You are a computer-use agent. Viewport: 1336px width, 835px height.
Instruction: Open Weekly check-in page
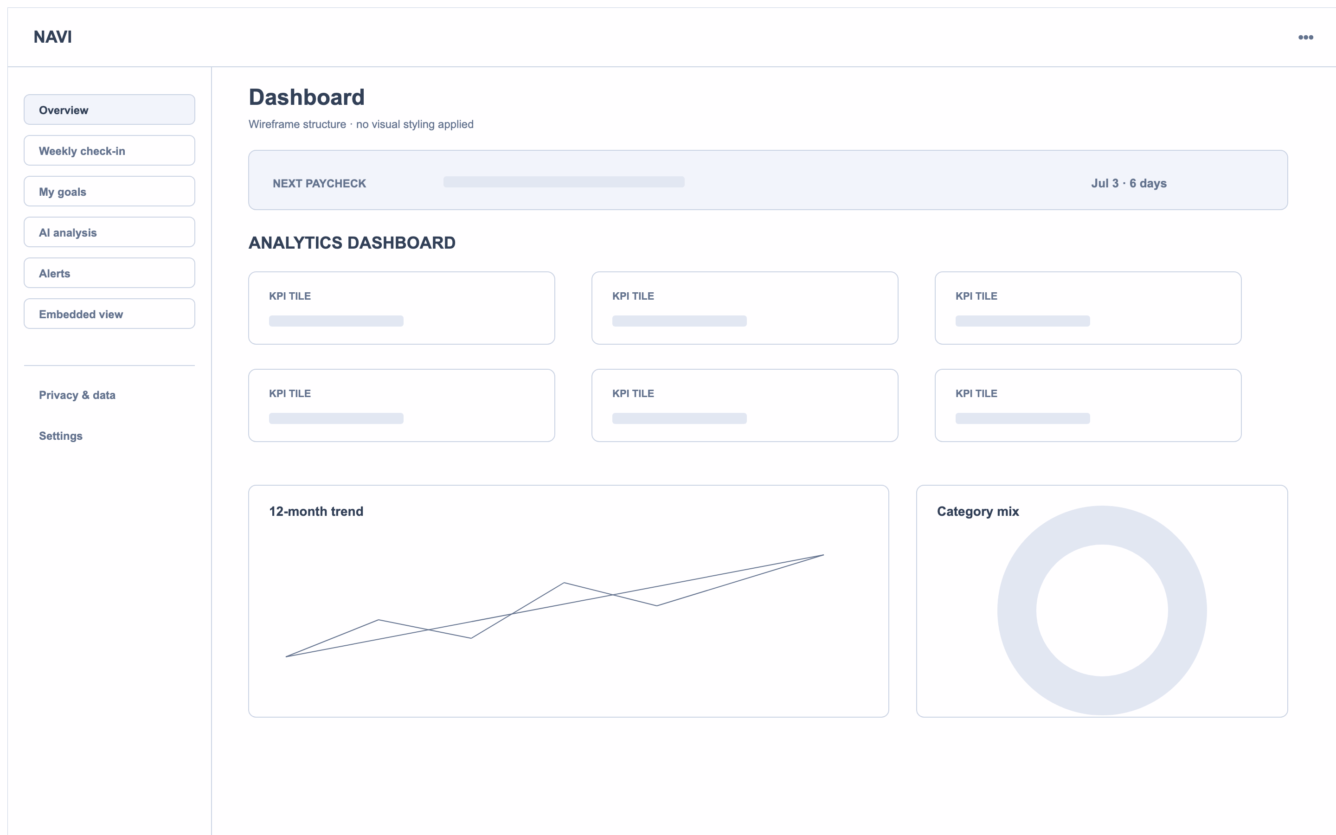point(109,150)
